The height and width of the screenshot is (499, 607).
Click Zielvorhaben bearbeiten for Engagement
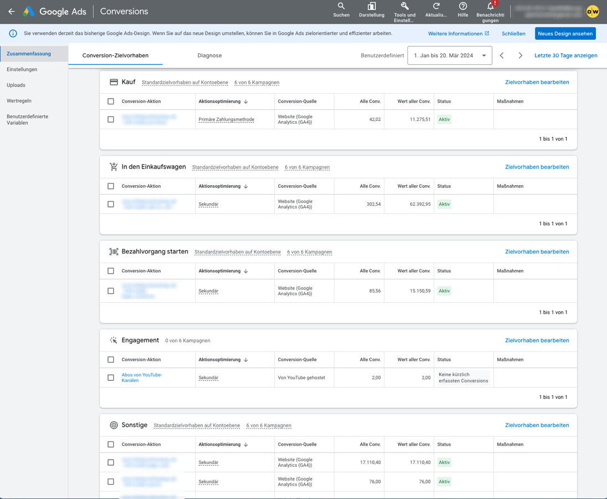tap(537, 340)
